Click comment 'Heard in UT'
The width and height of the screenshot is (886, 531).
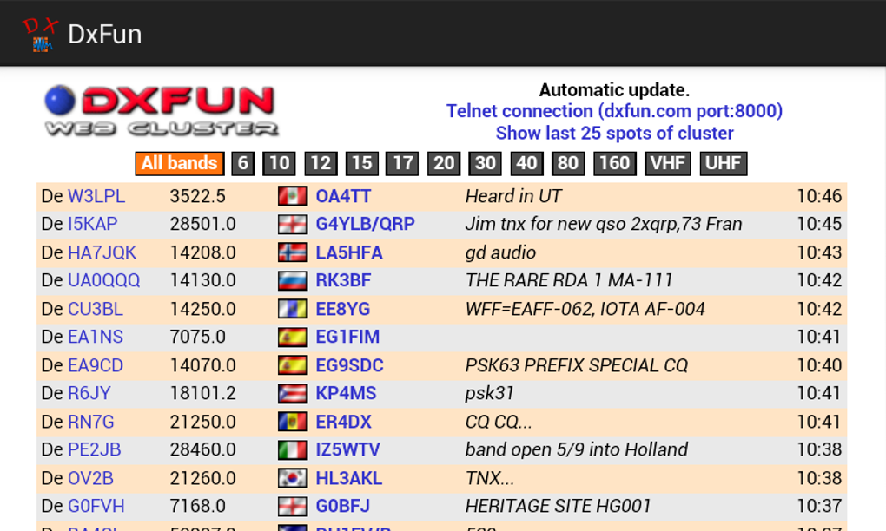point(513,196)
